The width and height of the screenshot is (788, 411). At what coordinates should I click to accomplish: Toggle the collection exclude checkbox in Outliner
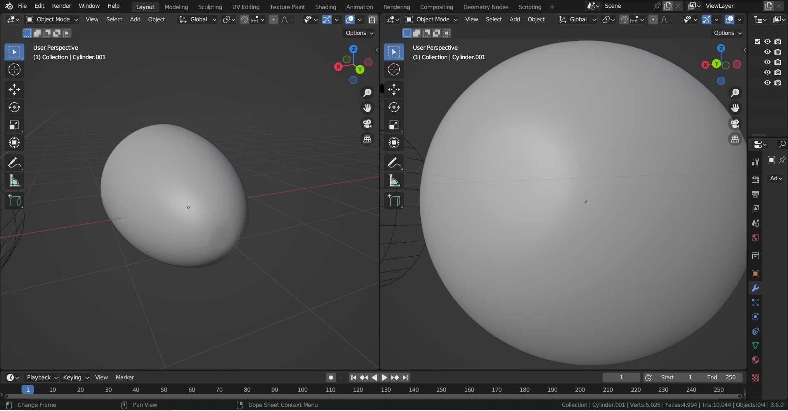point(757,41)
